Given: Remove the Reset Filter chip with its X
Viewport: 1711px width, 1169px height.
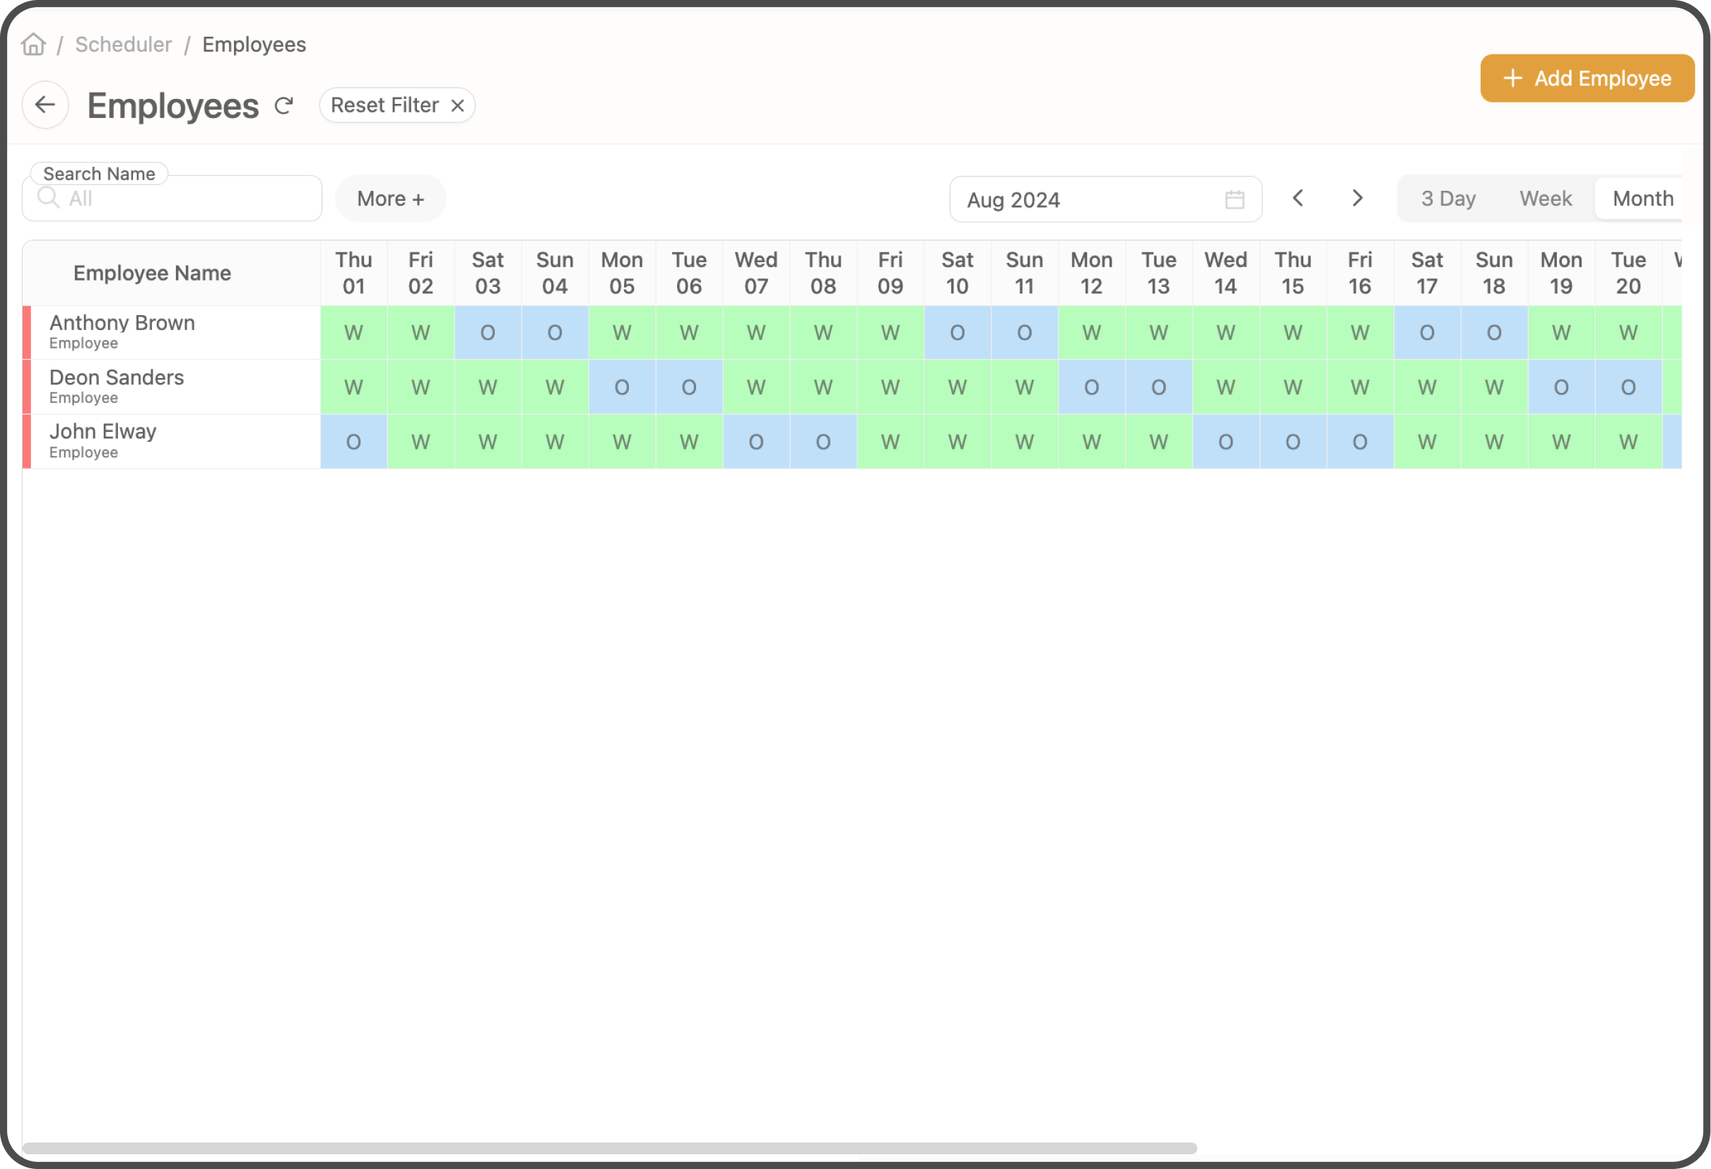Looking at the screenshot, I should point(457,105).
